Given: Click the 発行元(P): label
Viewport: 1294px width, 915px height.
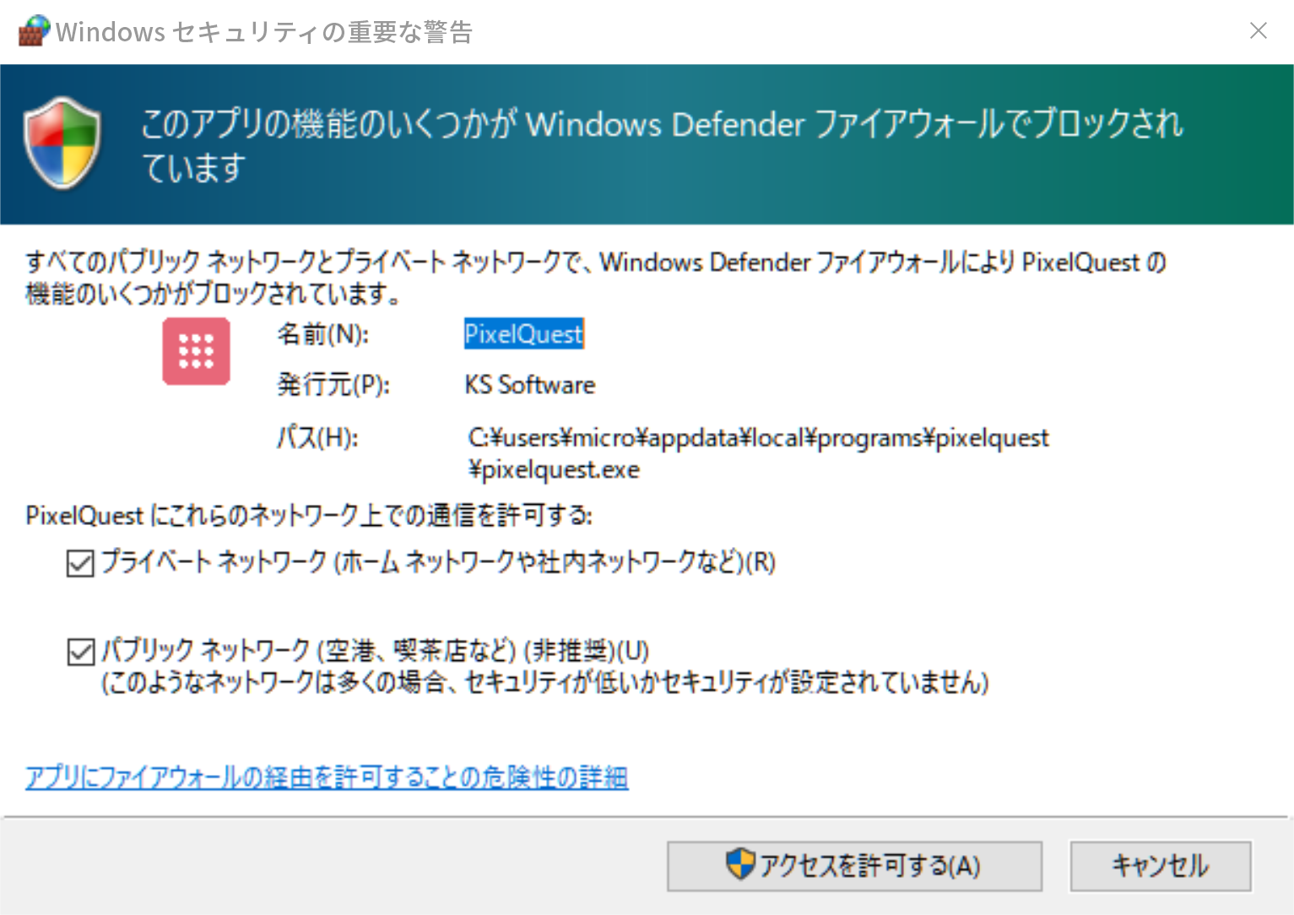Looking at the screenshot, I should click(333, 385).
